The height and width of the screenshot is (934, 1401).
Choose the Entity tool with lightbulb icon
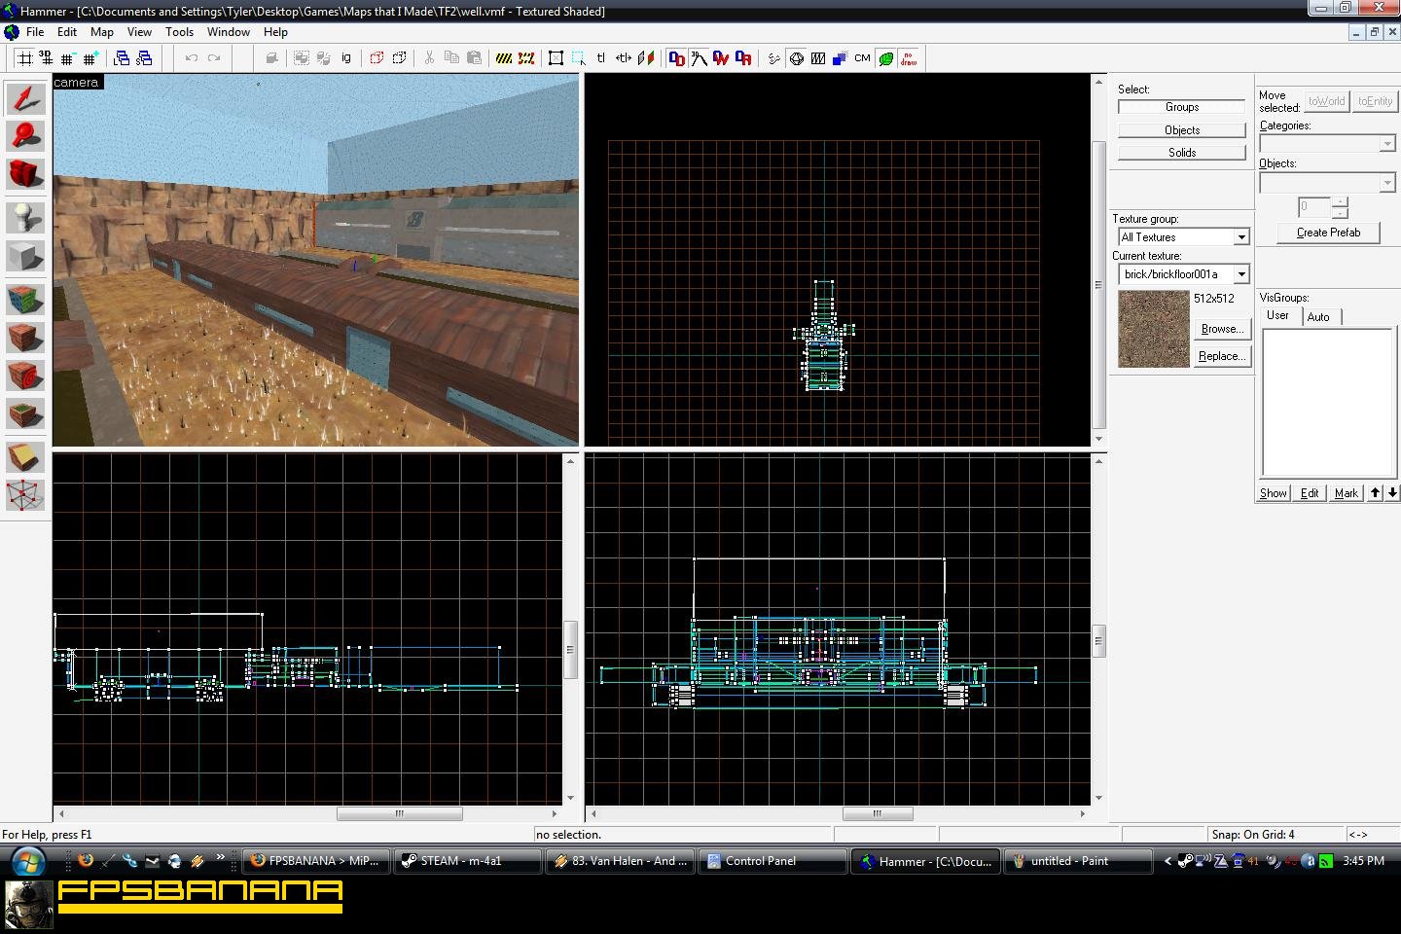(x=25, y=216)
